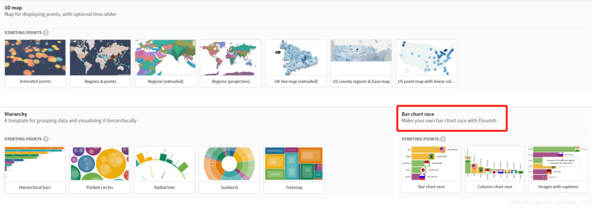The width and height of the screenshot is (594, 209).
Task: Click help icon beside Hierarchy Starting Points
Action: coord(46,139)
